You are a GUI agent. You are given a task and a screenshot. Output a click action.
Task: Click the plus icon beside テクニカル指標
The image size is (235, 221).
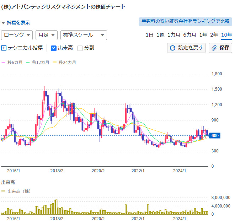[x=4, y=48]
